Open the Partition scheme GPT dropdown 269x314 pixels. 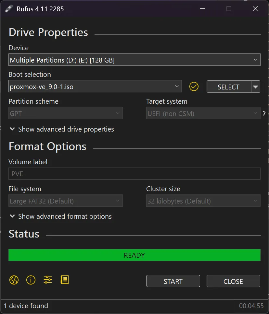point(66,114)
